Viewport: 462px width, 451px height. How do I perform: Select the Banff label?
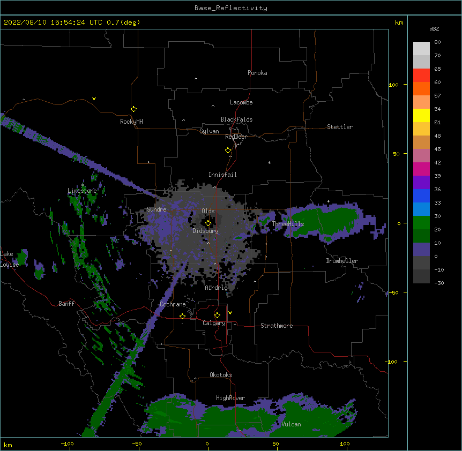(x=66, y=304)
